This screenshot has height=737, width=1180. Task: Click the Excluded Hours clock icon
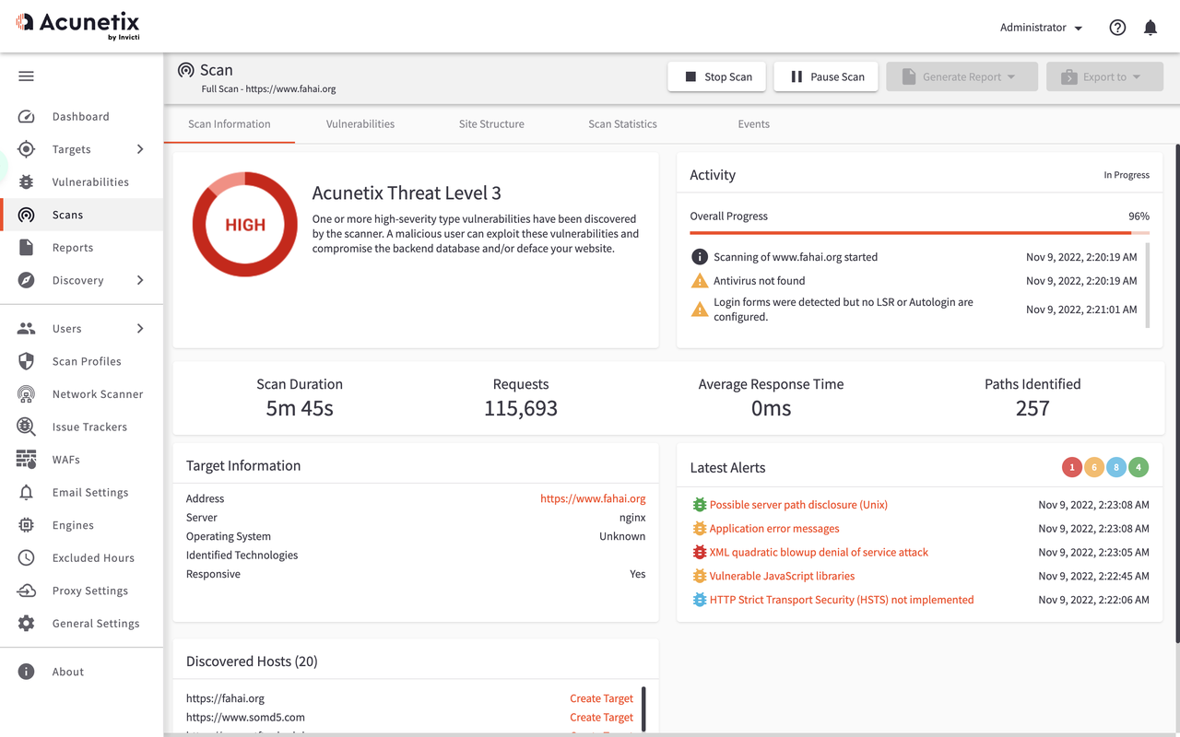click(x=26, y=558)
